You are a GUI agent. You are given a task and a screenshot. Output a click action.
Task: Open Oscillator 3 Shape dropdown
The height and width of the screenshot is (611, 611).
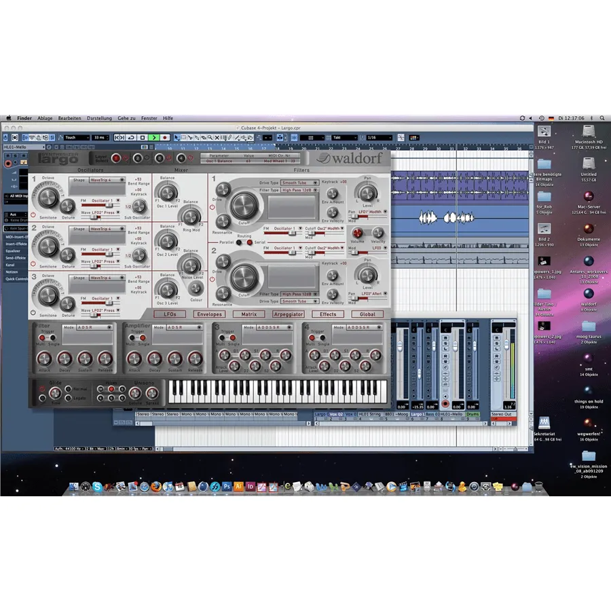click(x=107, y=278)
